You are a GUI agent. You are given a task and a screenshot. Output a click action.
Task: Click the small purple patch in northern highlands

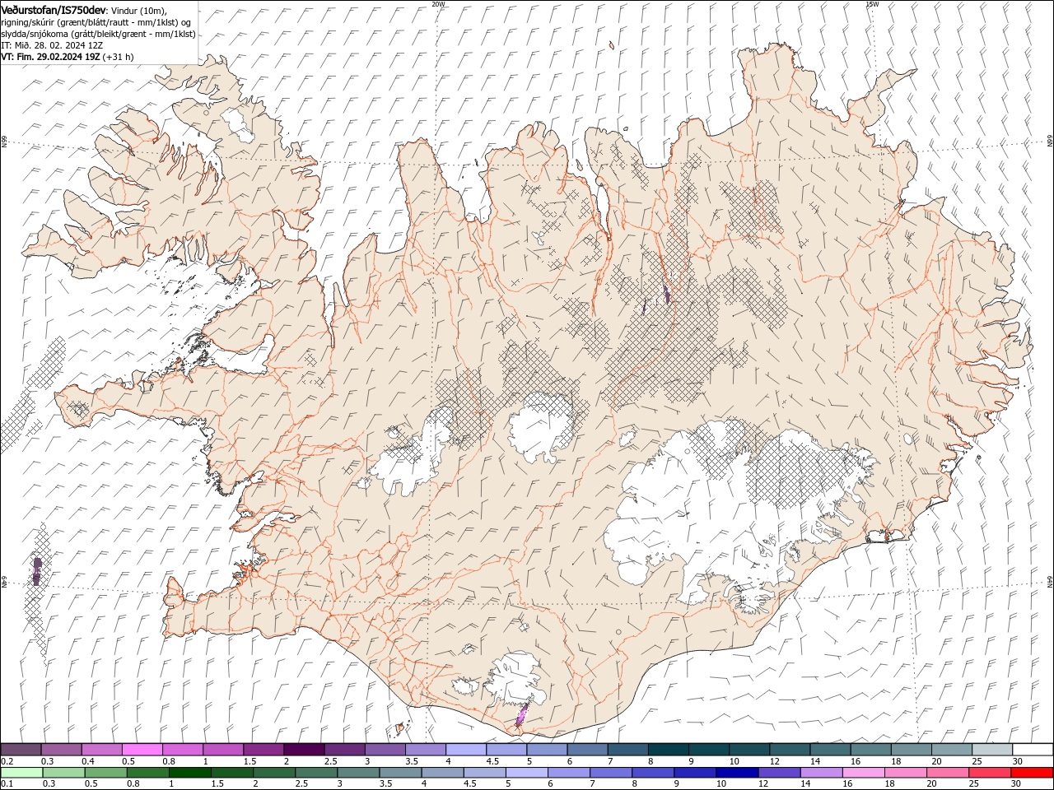tap(666, 294)
